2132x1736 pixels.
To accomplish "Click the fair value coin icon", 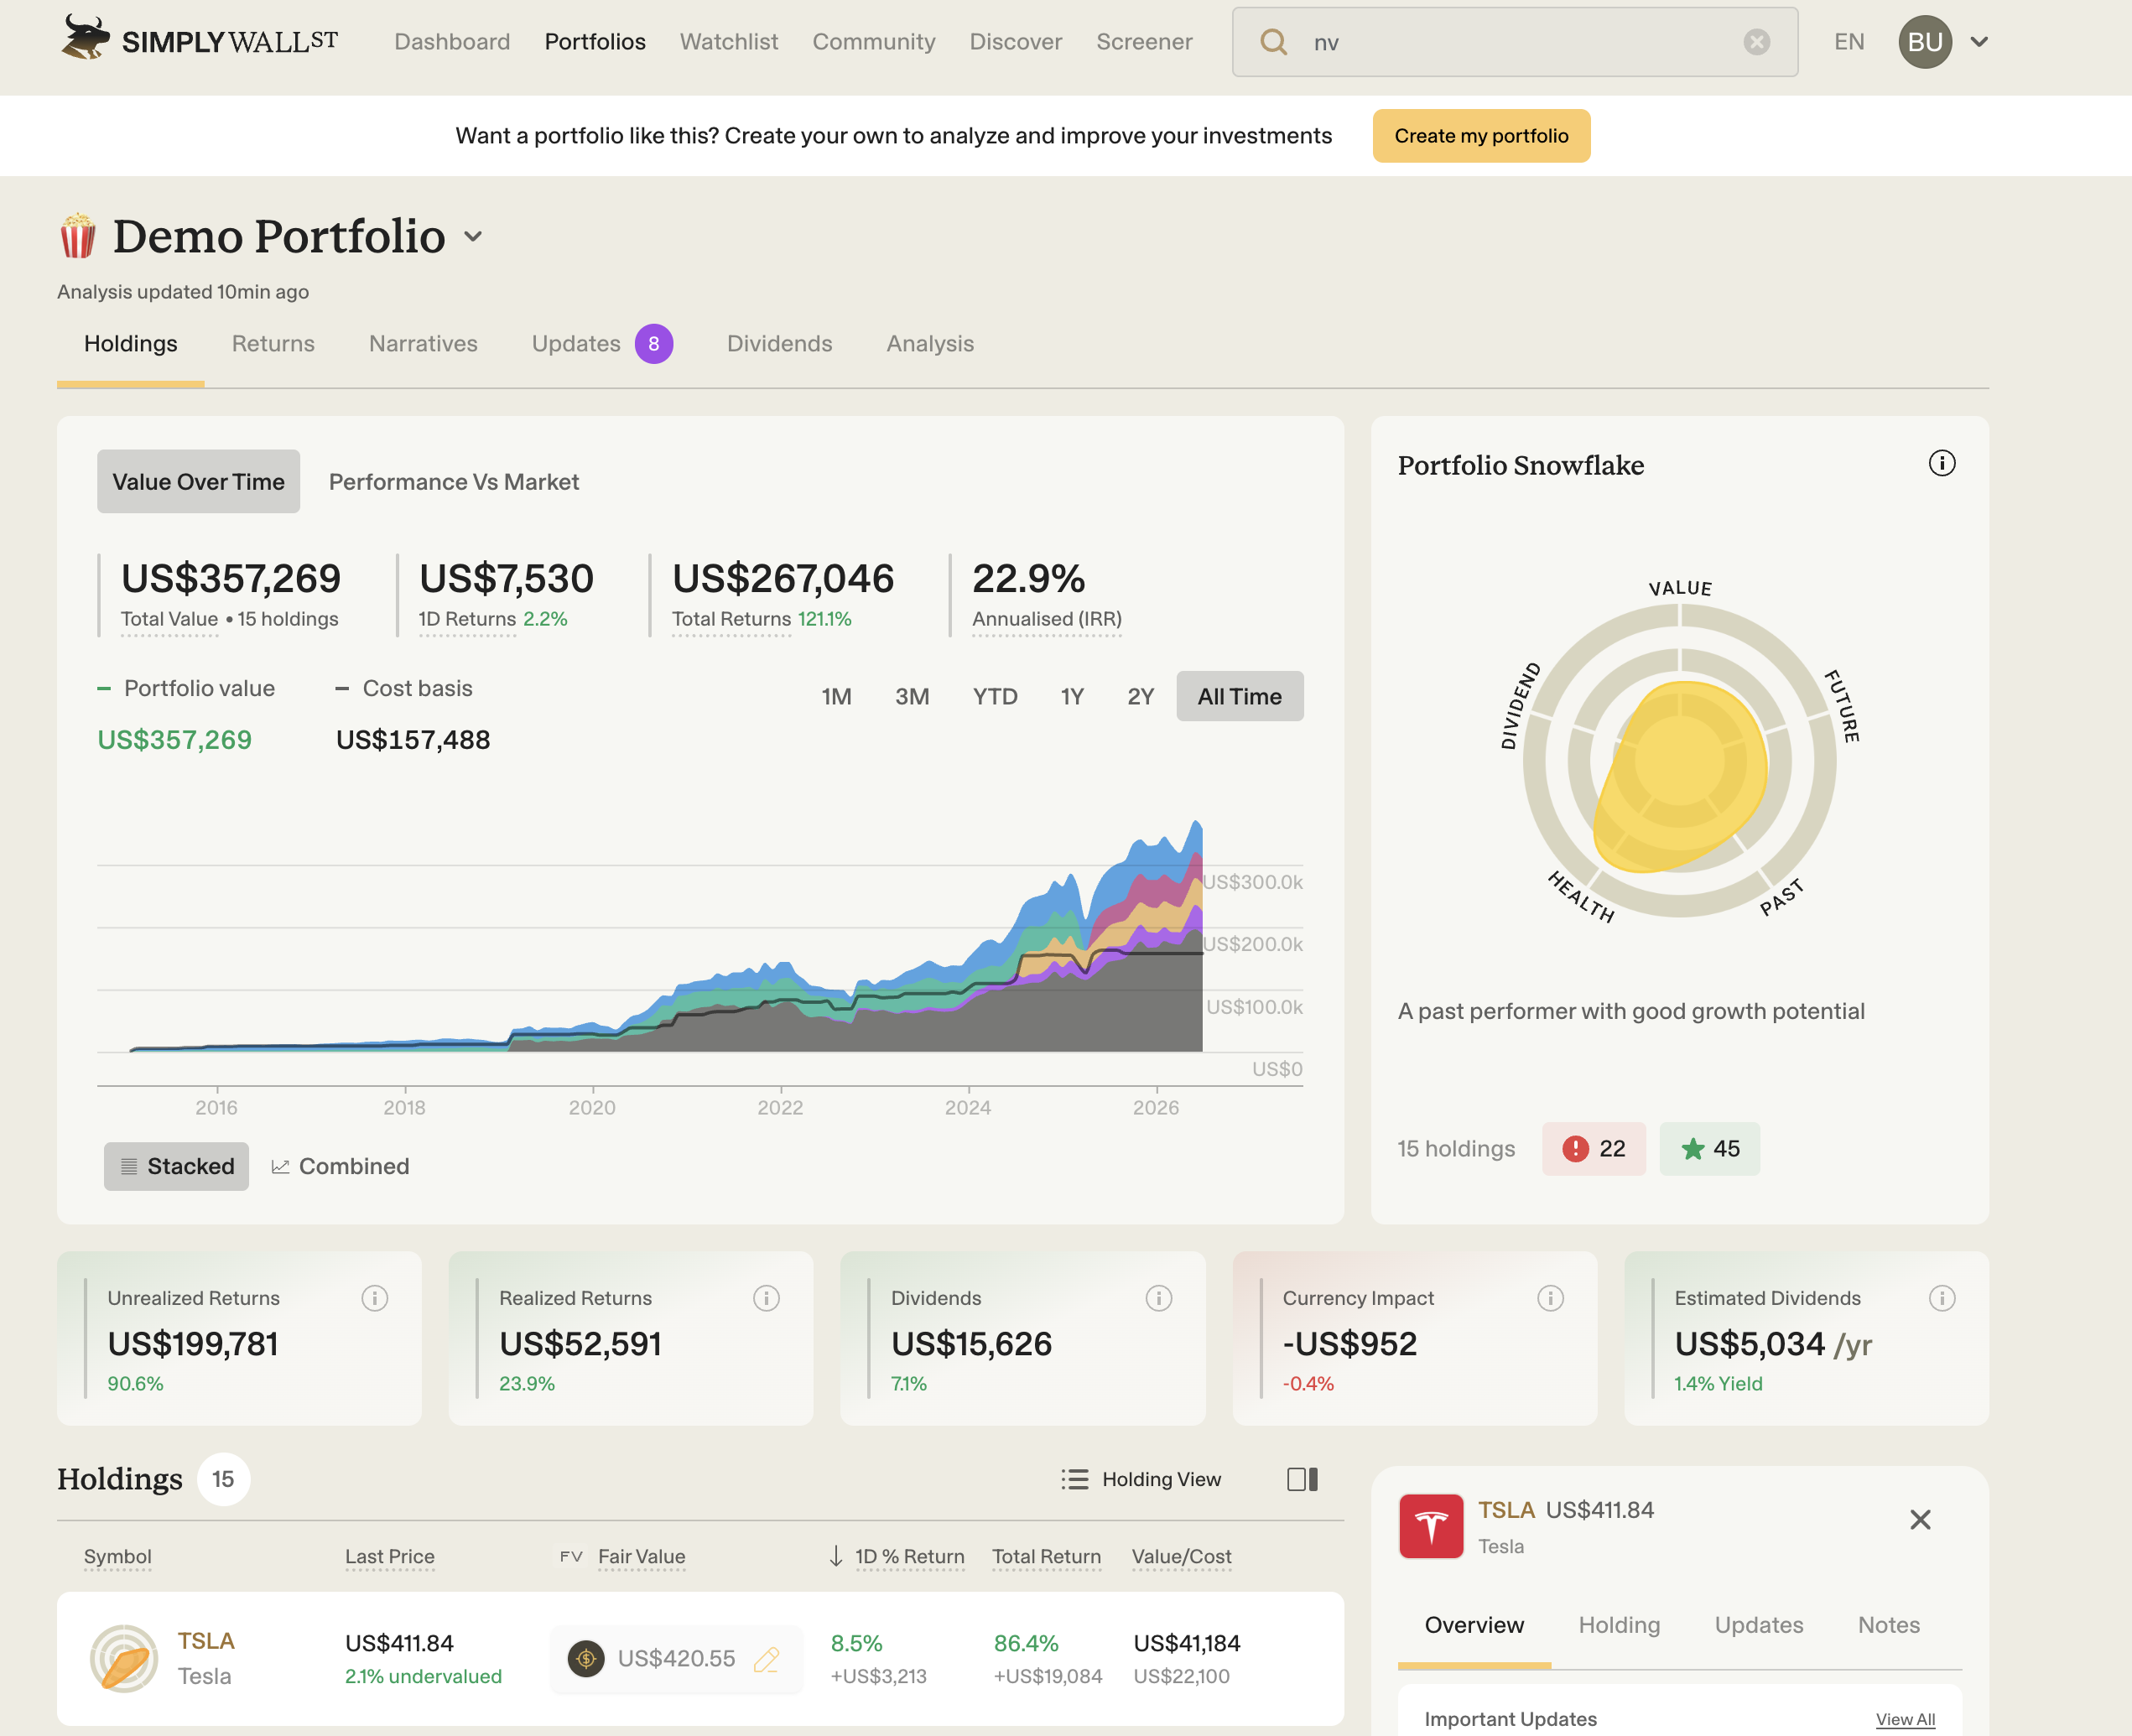I will click(x=586, y=1659).
